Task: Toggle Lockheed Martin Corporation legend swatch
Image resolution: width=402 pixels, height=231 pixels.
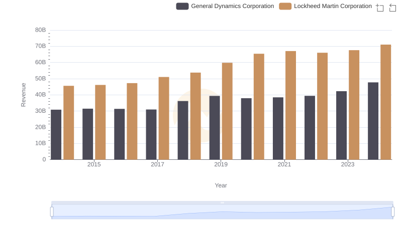Action: coord(285,6)
